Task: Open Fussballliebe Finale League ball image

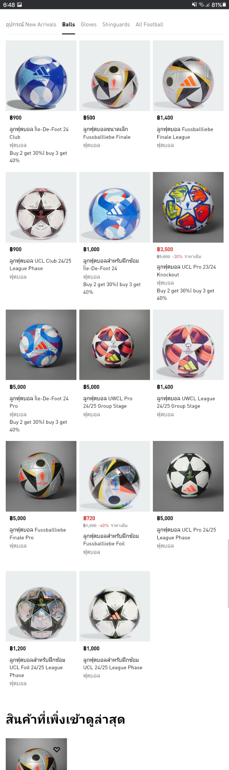Action: tap(188, 76)
